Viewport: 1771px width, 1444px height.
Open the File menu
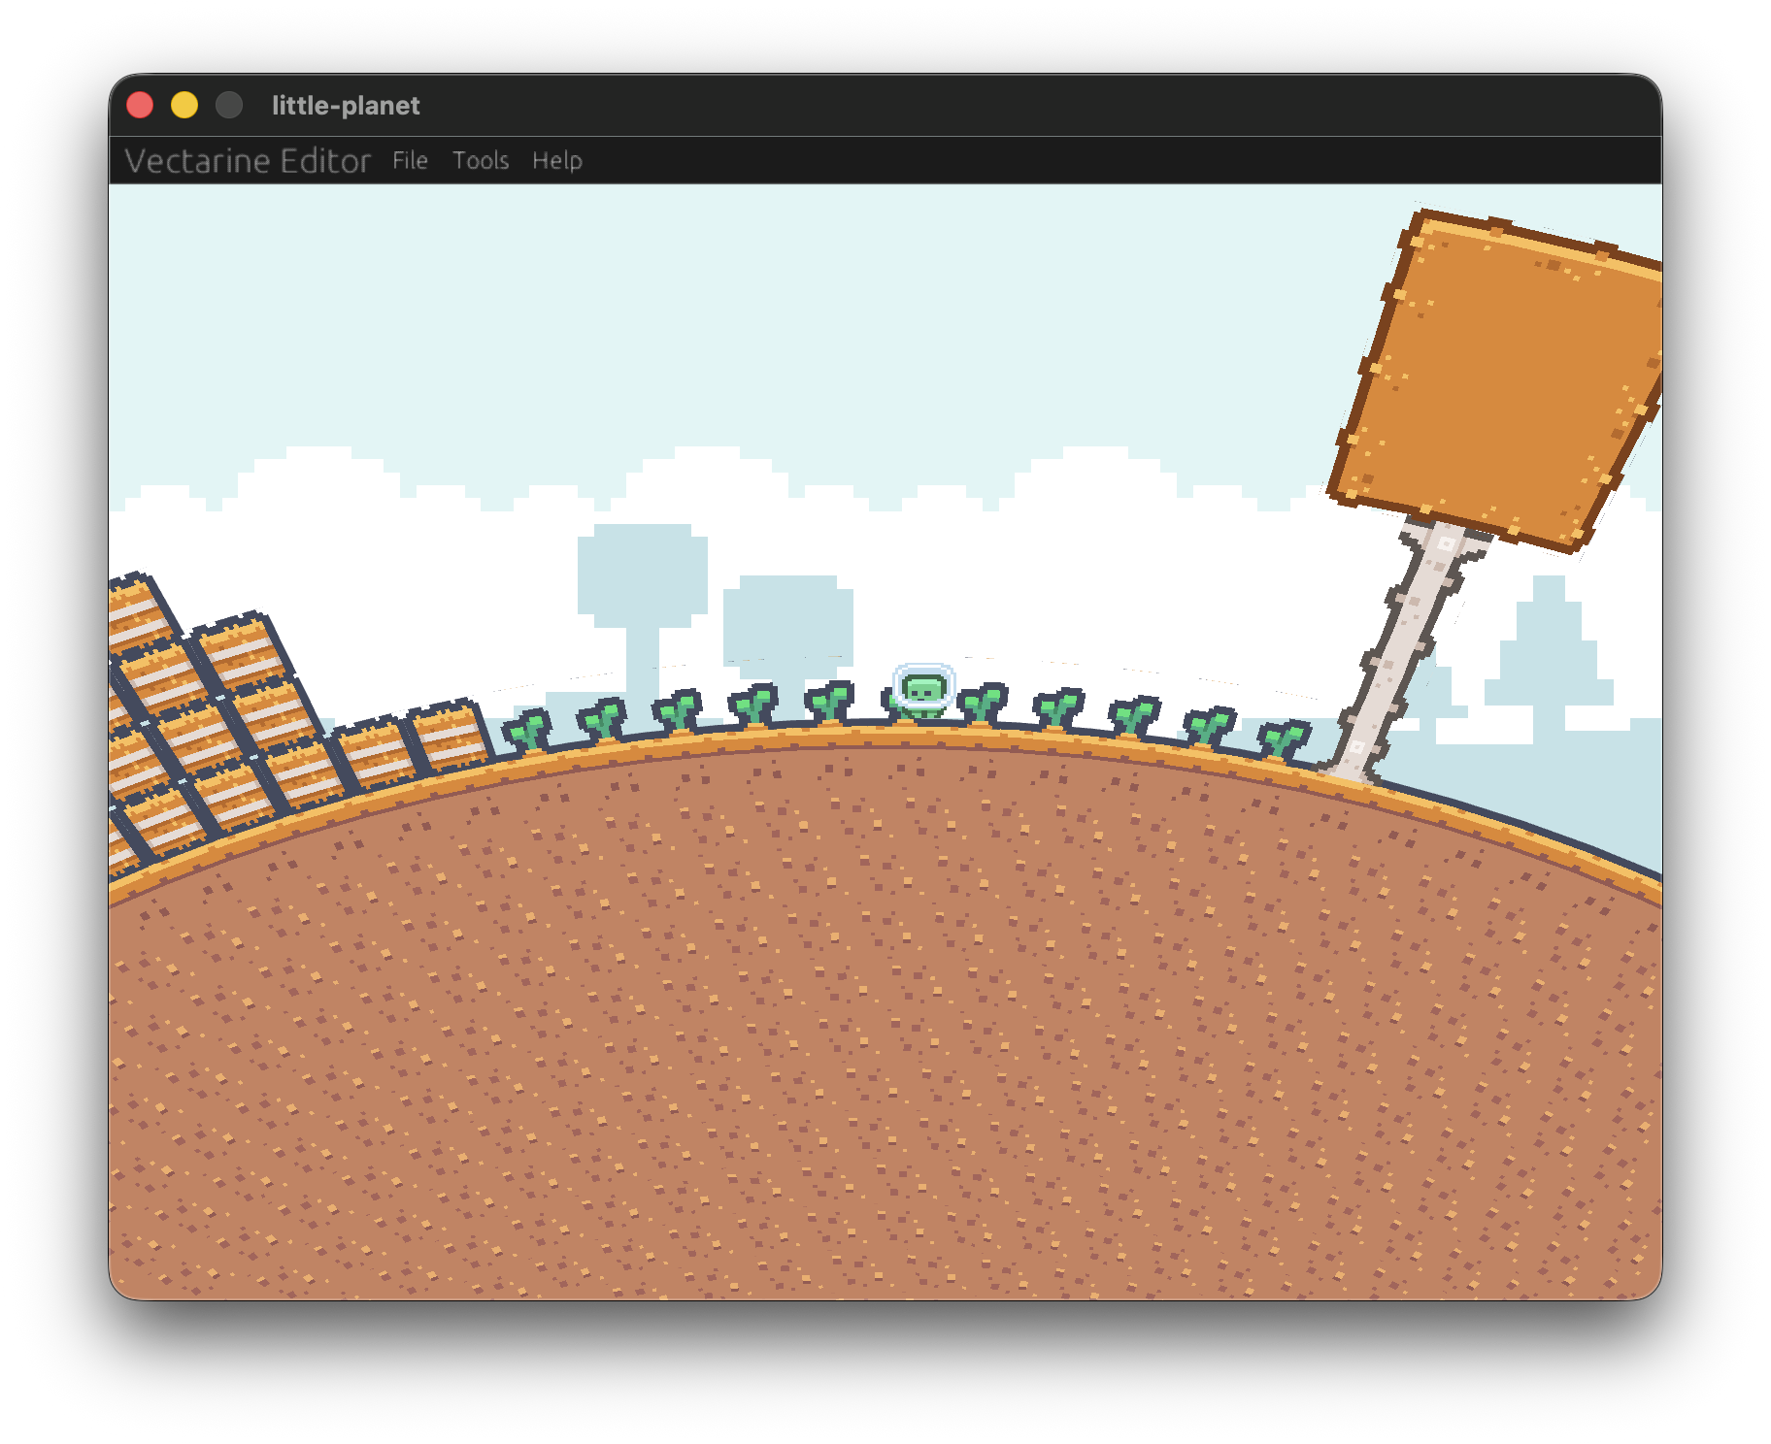coord(410,160)
